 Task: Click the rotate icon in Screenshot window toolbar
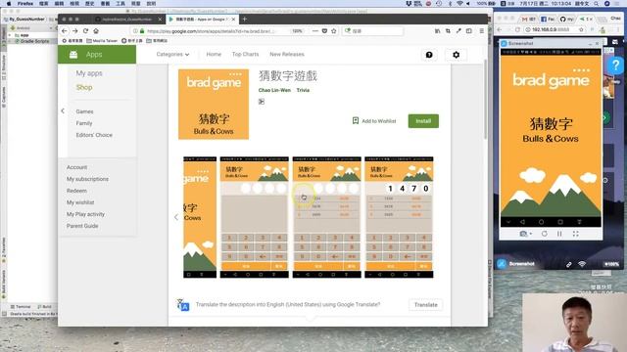(545, 234)
